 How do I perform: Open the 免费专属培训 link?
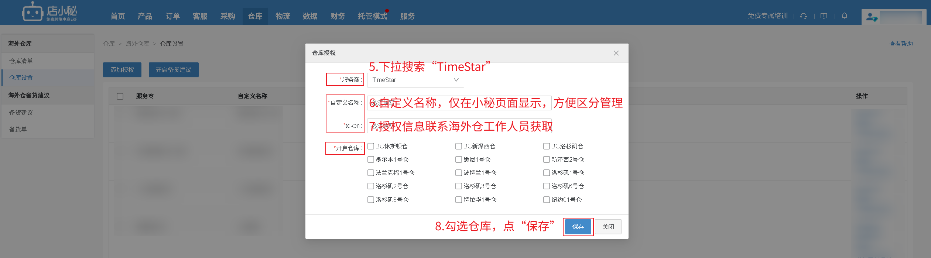pyautogui.click(x=768, y=16)
